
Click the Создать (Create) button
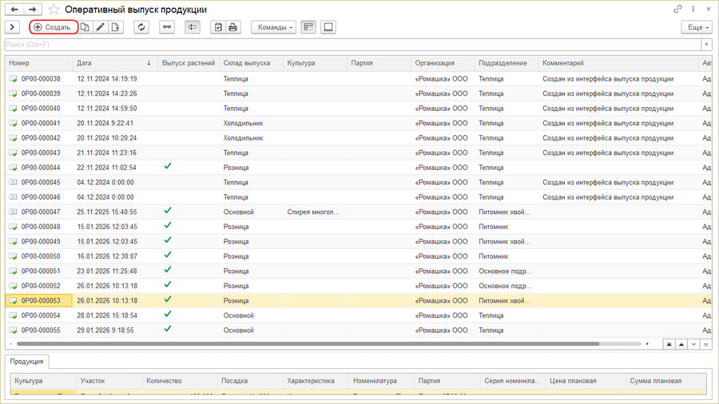coord(53,27)
